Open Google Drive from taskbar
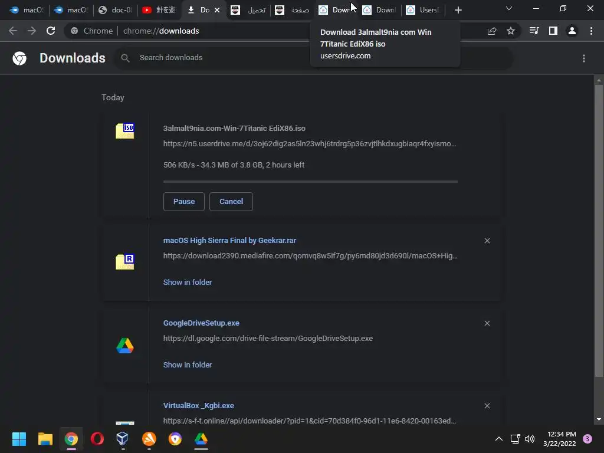This screenshot has height=453, width=604. click(201, 439)
